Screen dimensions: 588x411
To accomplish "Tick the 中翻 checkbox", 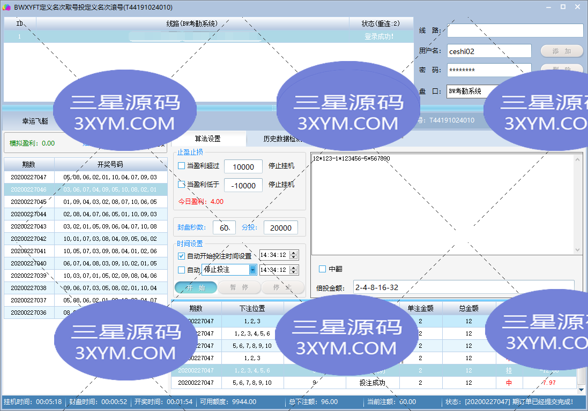I will point(323,269).
